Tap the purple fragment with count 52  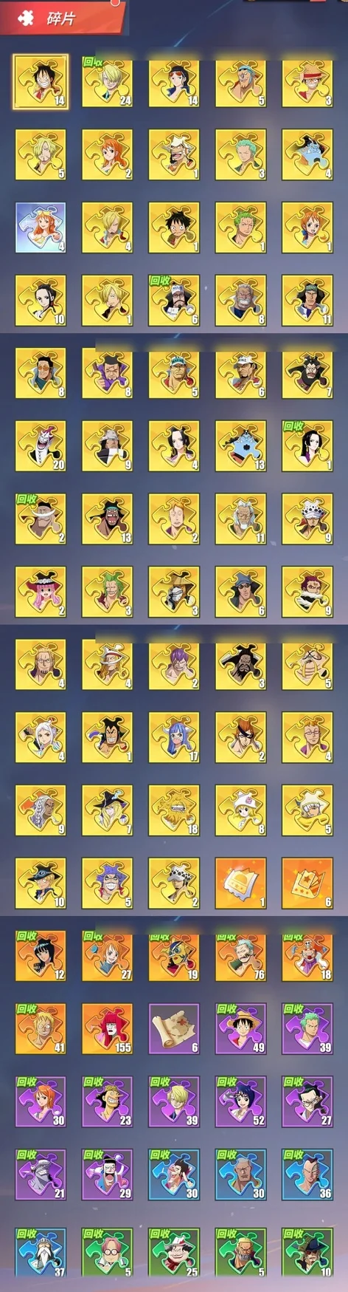[x=241, y=1101]
